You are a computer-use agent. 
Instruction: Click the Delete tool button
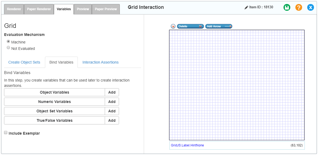(x=190, y=26)
